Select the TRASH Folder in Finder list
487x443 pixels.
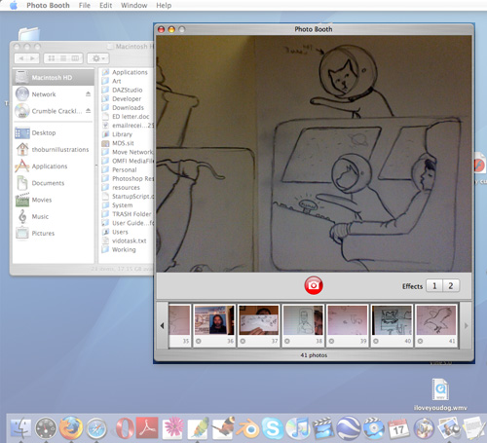click(131, 214)
